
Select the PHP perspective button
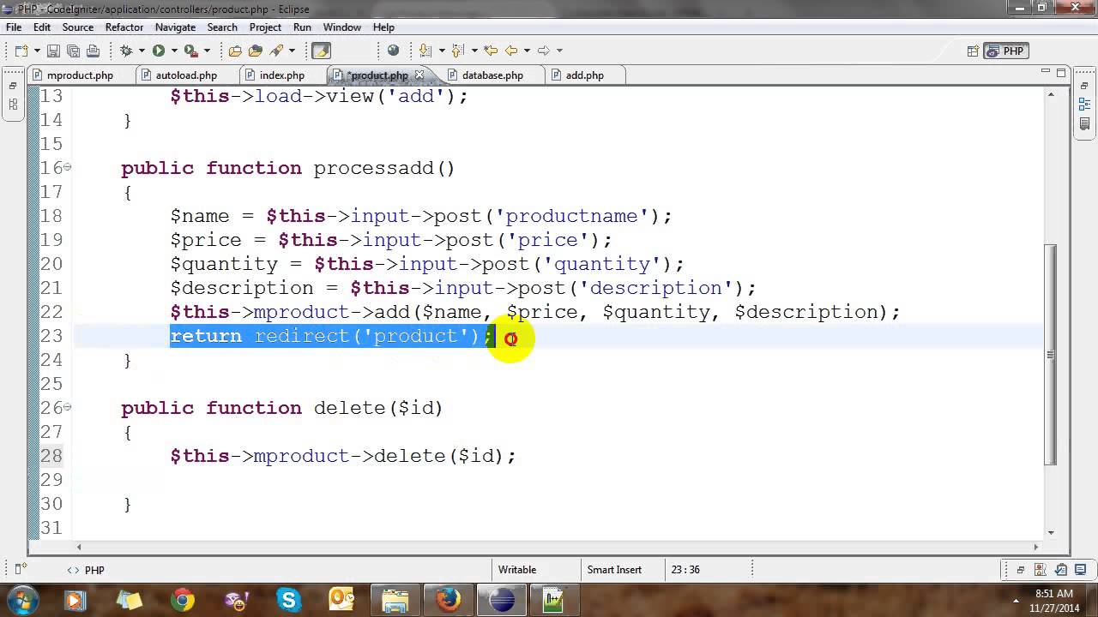(1007, 51)
